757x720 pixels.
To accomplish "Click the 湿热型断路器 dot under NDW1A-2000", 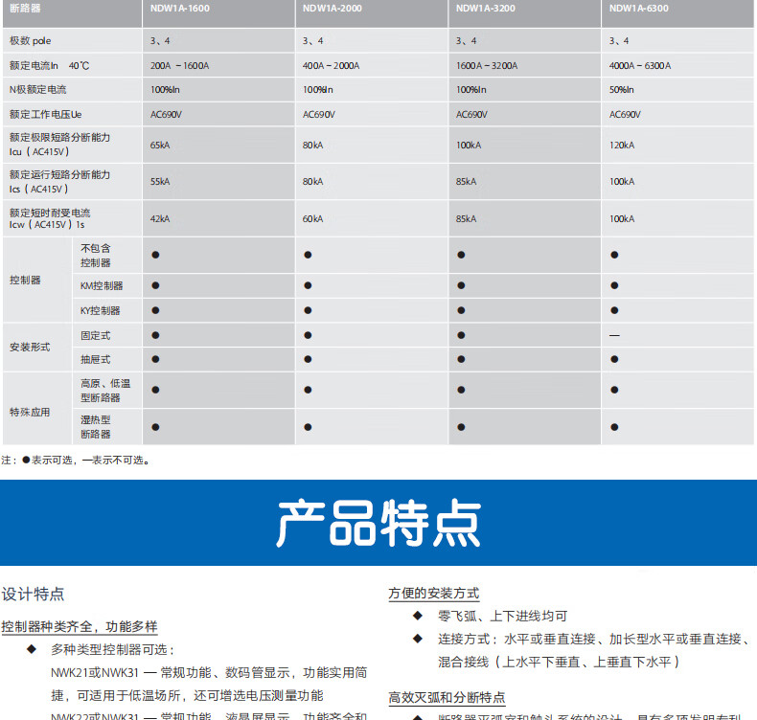I will 308,427.
